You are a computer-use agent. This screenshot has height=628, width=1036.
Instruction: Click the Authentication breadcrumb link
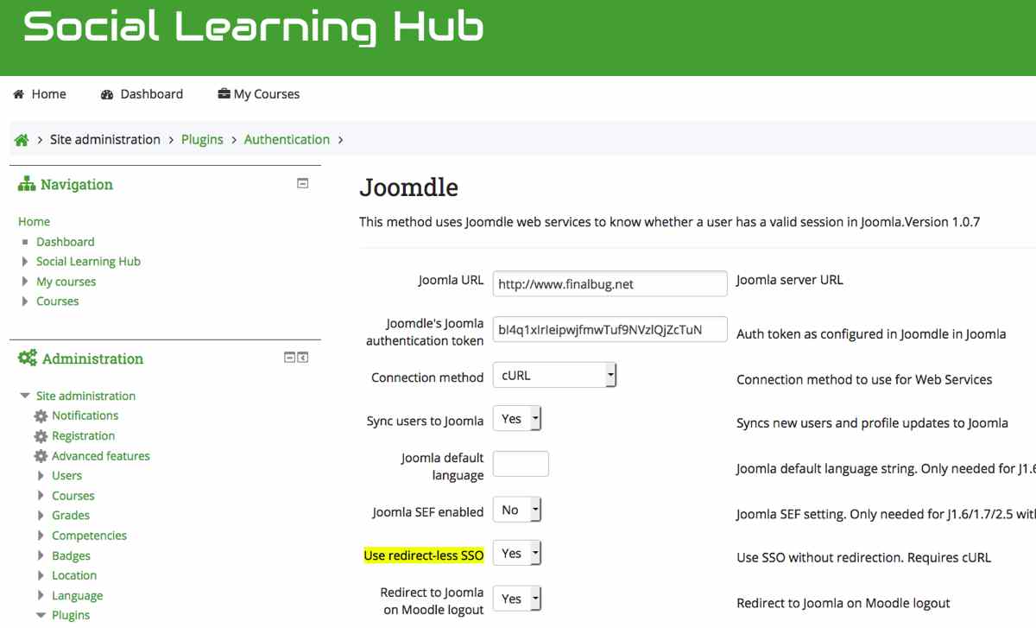[x=287, y=140]
